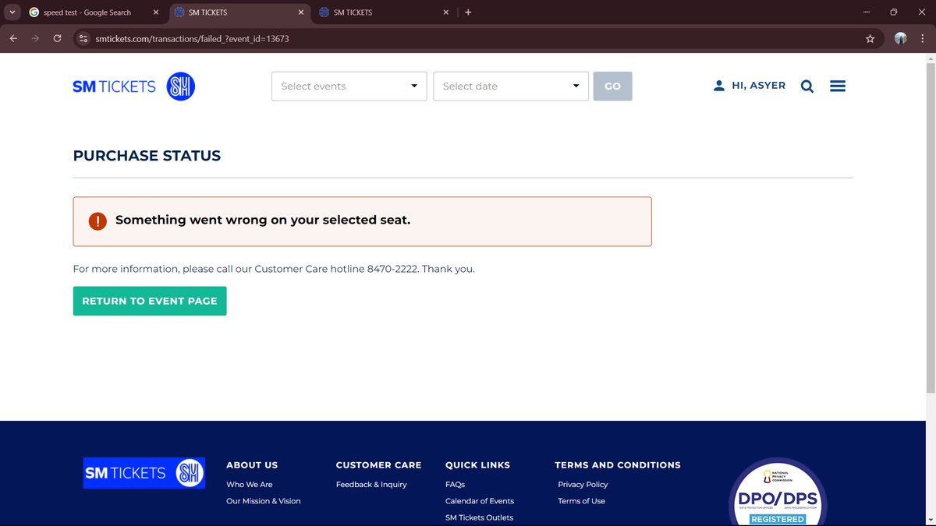This screenshot has width=936, height=526.
Task: Click the ABOUT US footer heading
Action: coord(252,465)
